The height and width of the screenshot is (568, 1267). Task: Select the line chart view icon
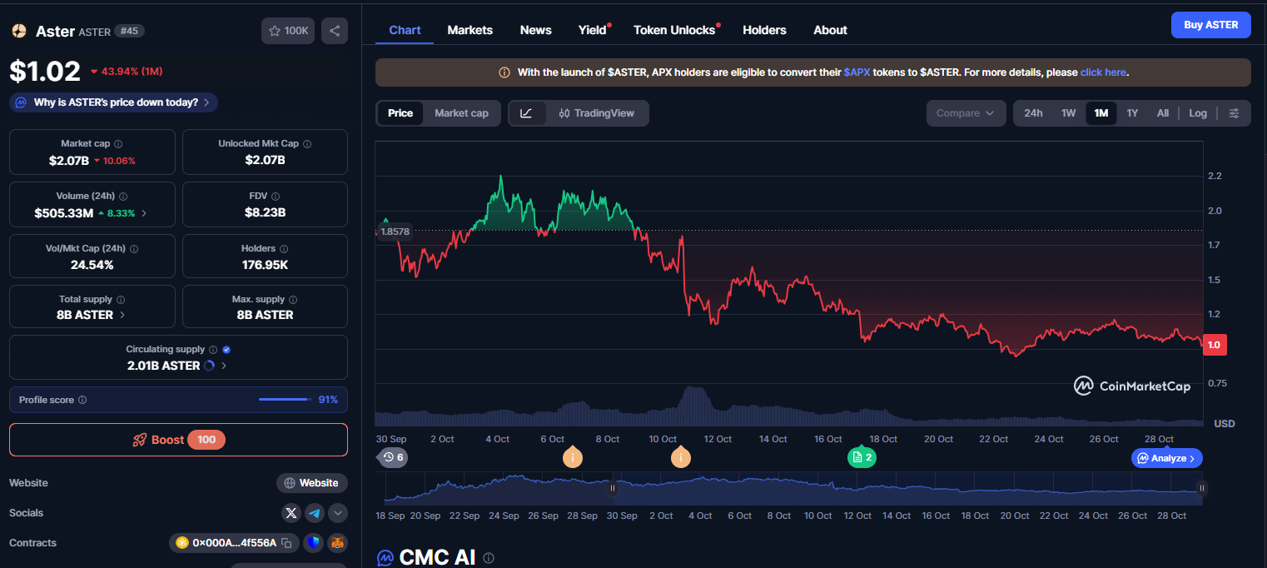tap(526, 113)
